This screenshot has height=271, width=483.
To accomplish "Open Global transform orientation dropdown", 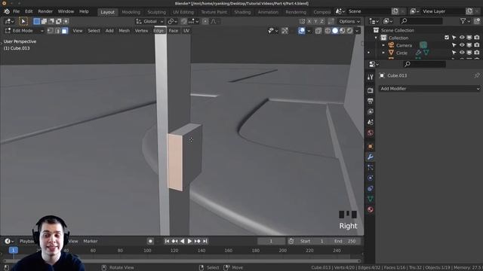I will pyautogui.click(x=149, y=21).
